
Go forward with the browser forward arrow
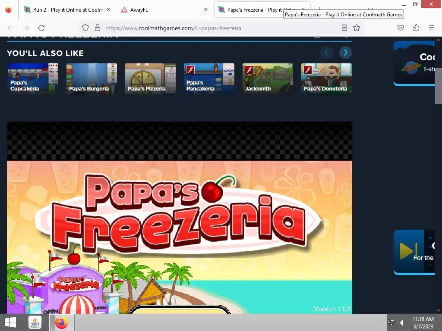pyautogui.click(x=26, y=28)
